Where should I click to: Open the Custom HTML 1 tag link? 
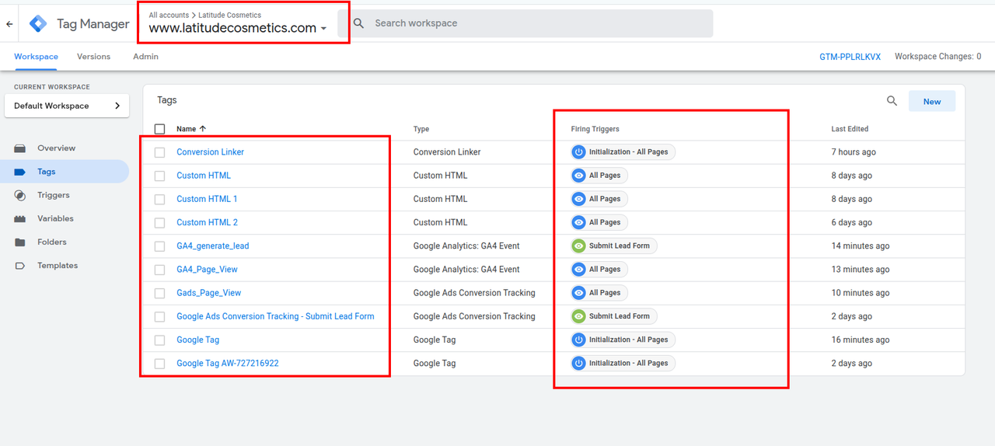tap(207, 199)
